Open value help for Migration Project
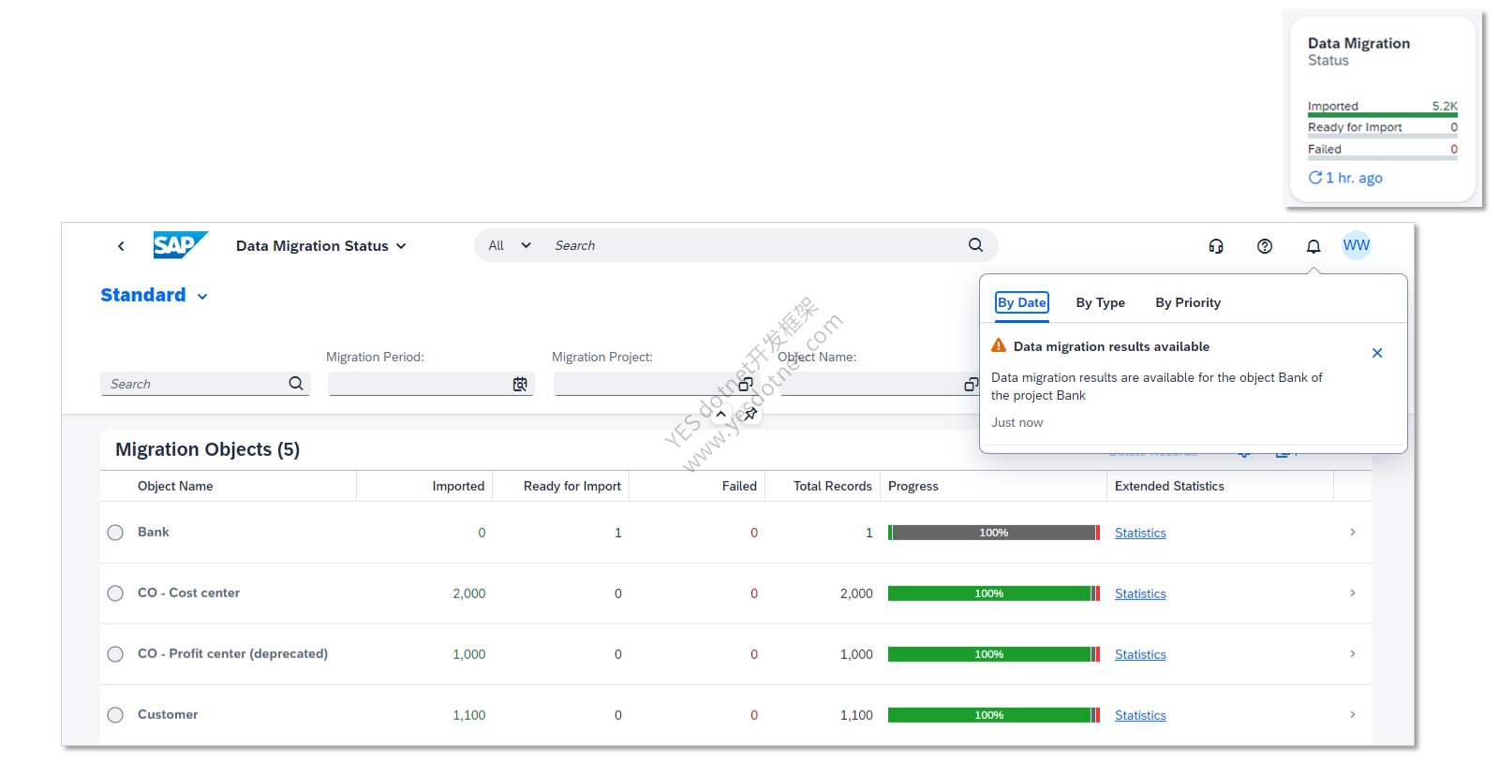Screen dimensions: 1499x762 point(746,384)
